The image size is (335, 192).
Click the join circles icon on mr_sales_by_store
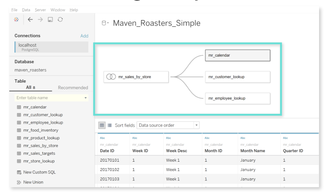click(x=111, y=77)
